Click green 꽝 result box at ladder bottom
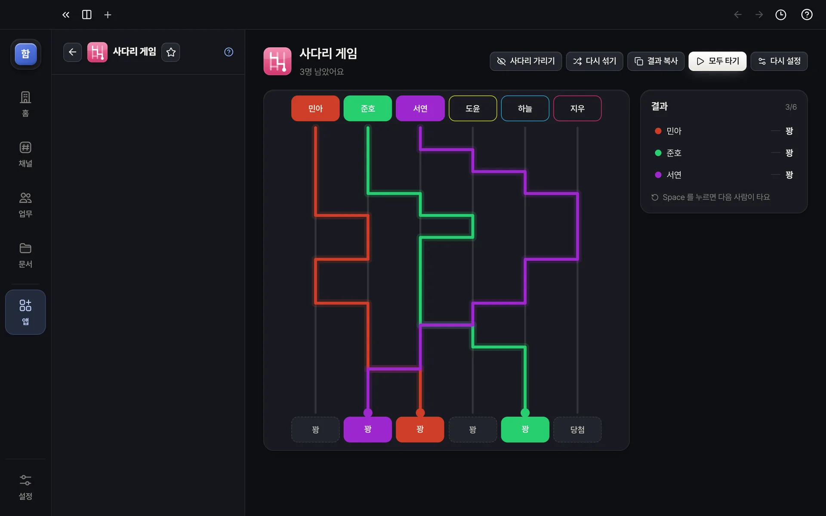 tap(525, 429)
